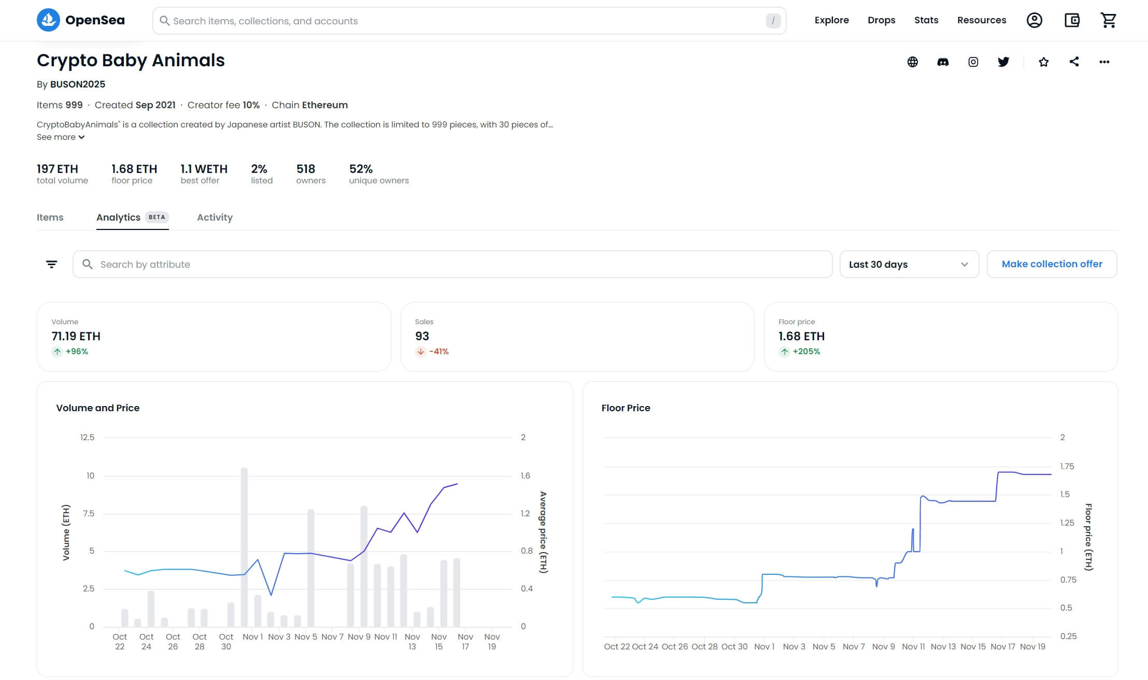1148x680 pixels.
Task: Click the Sales 93 card
Action: click(x=577, y=337)
